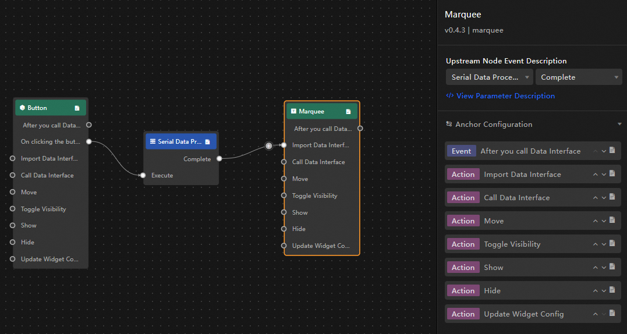Click the 'v0.4.3 | marquee' version text
This screenshot has width=627, height=334.
coord(474,30)
